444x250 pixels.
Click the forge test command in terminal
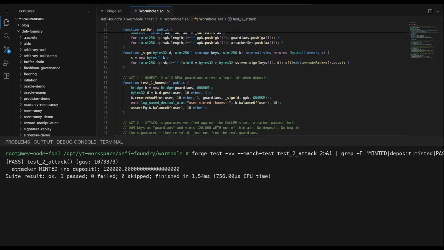[x=317, y=153]
